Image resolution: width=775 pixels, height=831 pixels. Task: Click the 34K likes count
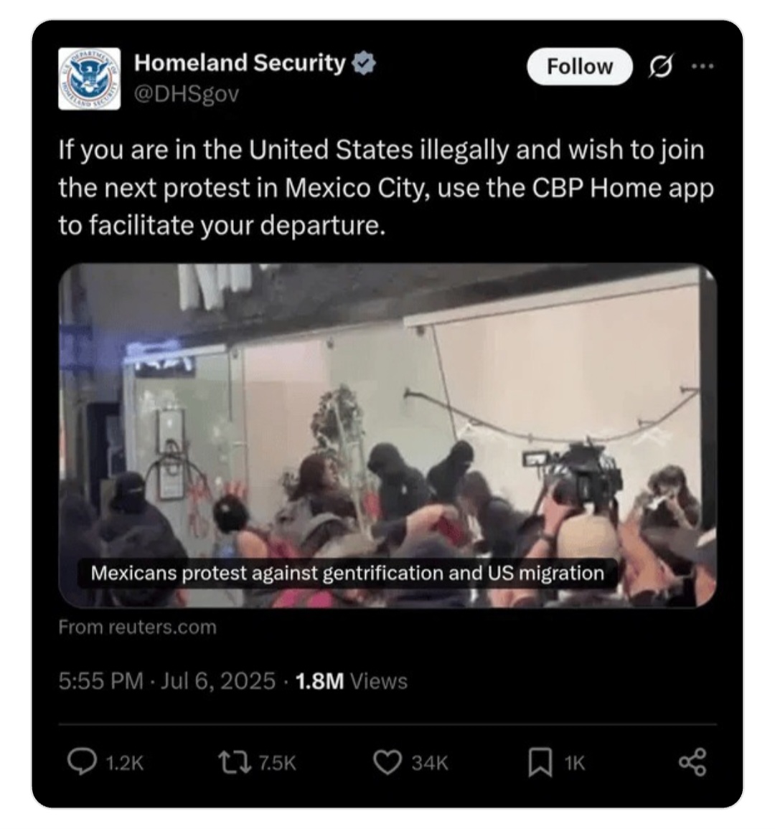[431, 763]
